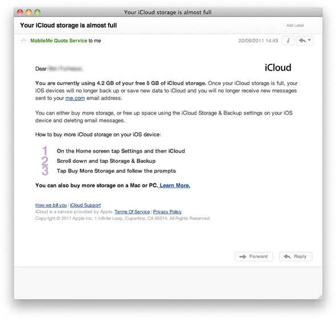Image resolution: width=336 pixels, height=319 pixels.
Task: Minimize the window with yellow button
Action: [x=28, y=12]
